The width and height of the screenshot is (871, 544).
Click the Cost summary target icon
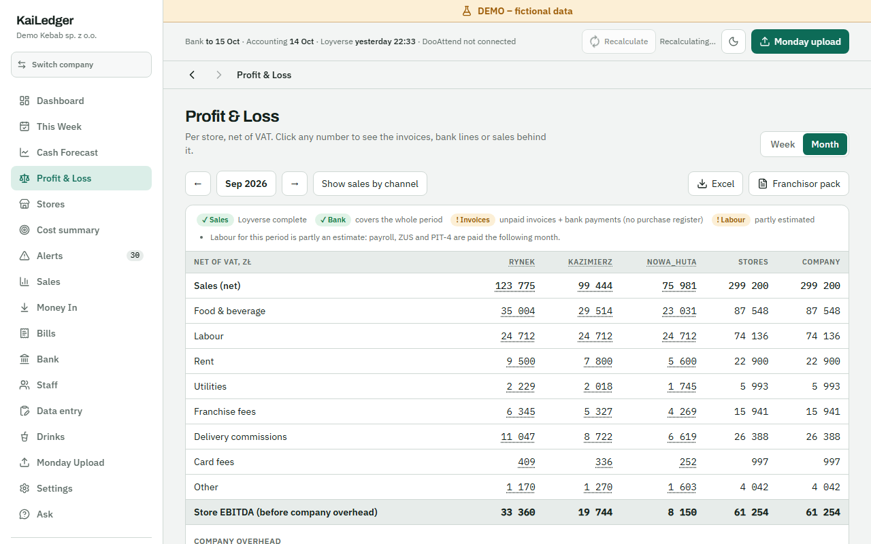[x=24, y=230]
